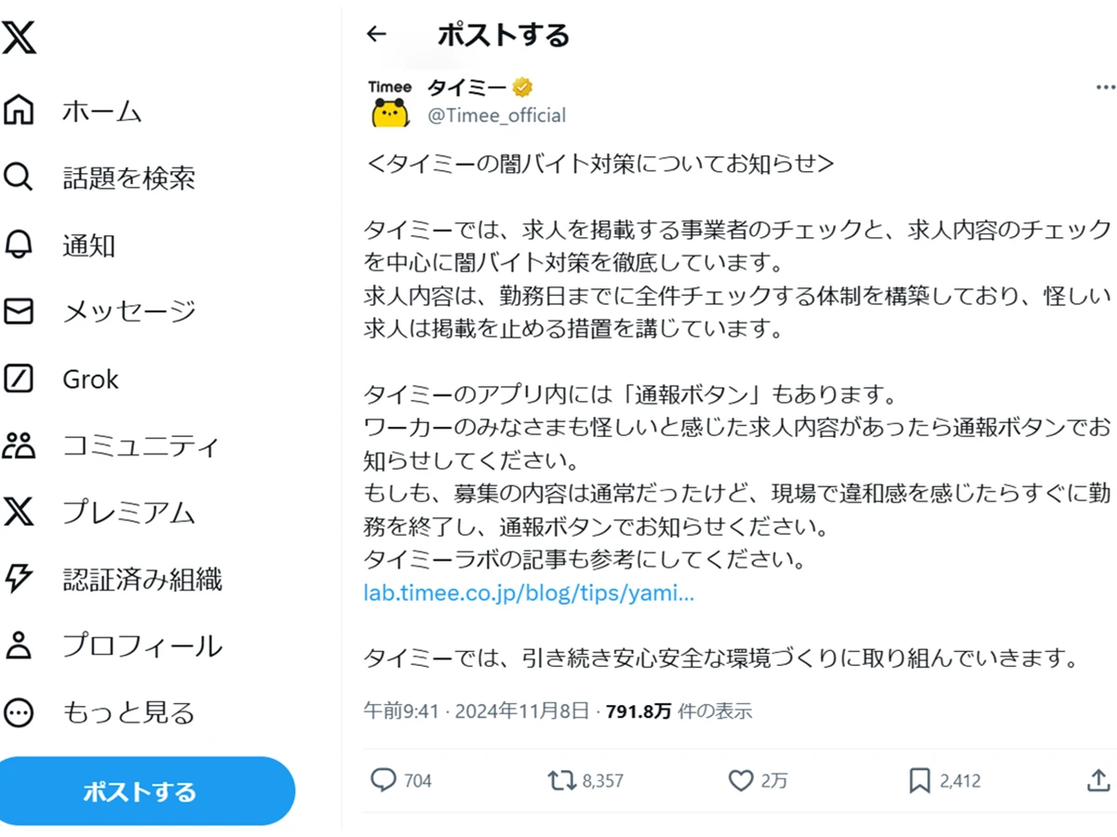Click the blue ポストする button

[x=147, y=790]
